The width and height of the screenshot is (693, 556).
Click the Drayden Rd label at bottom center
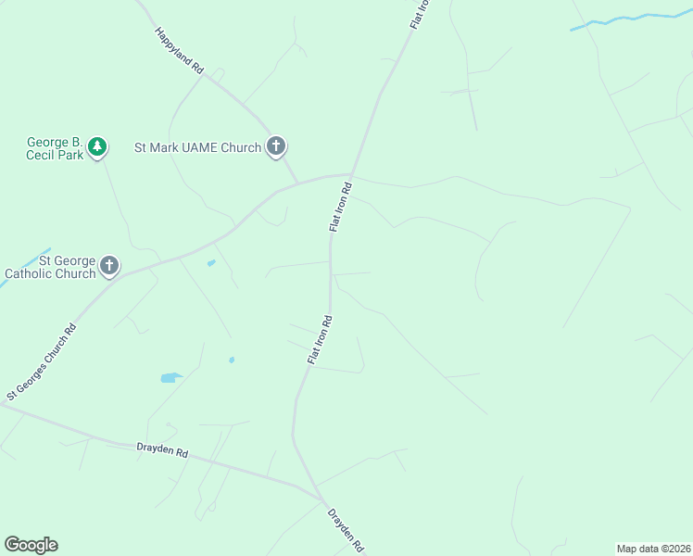pos(346,530)
